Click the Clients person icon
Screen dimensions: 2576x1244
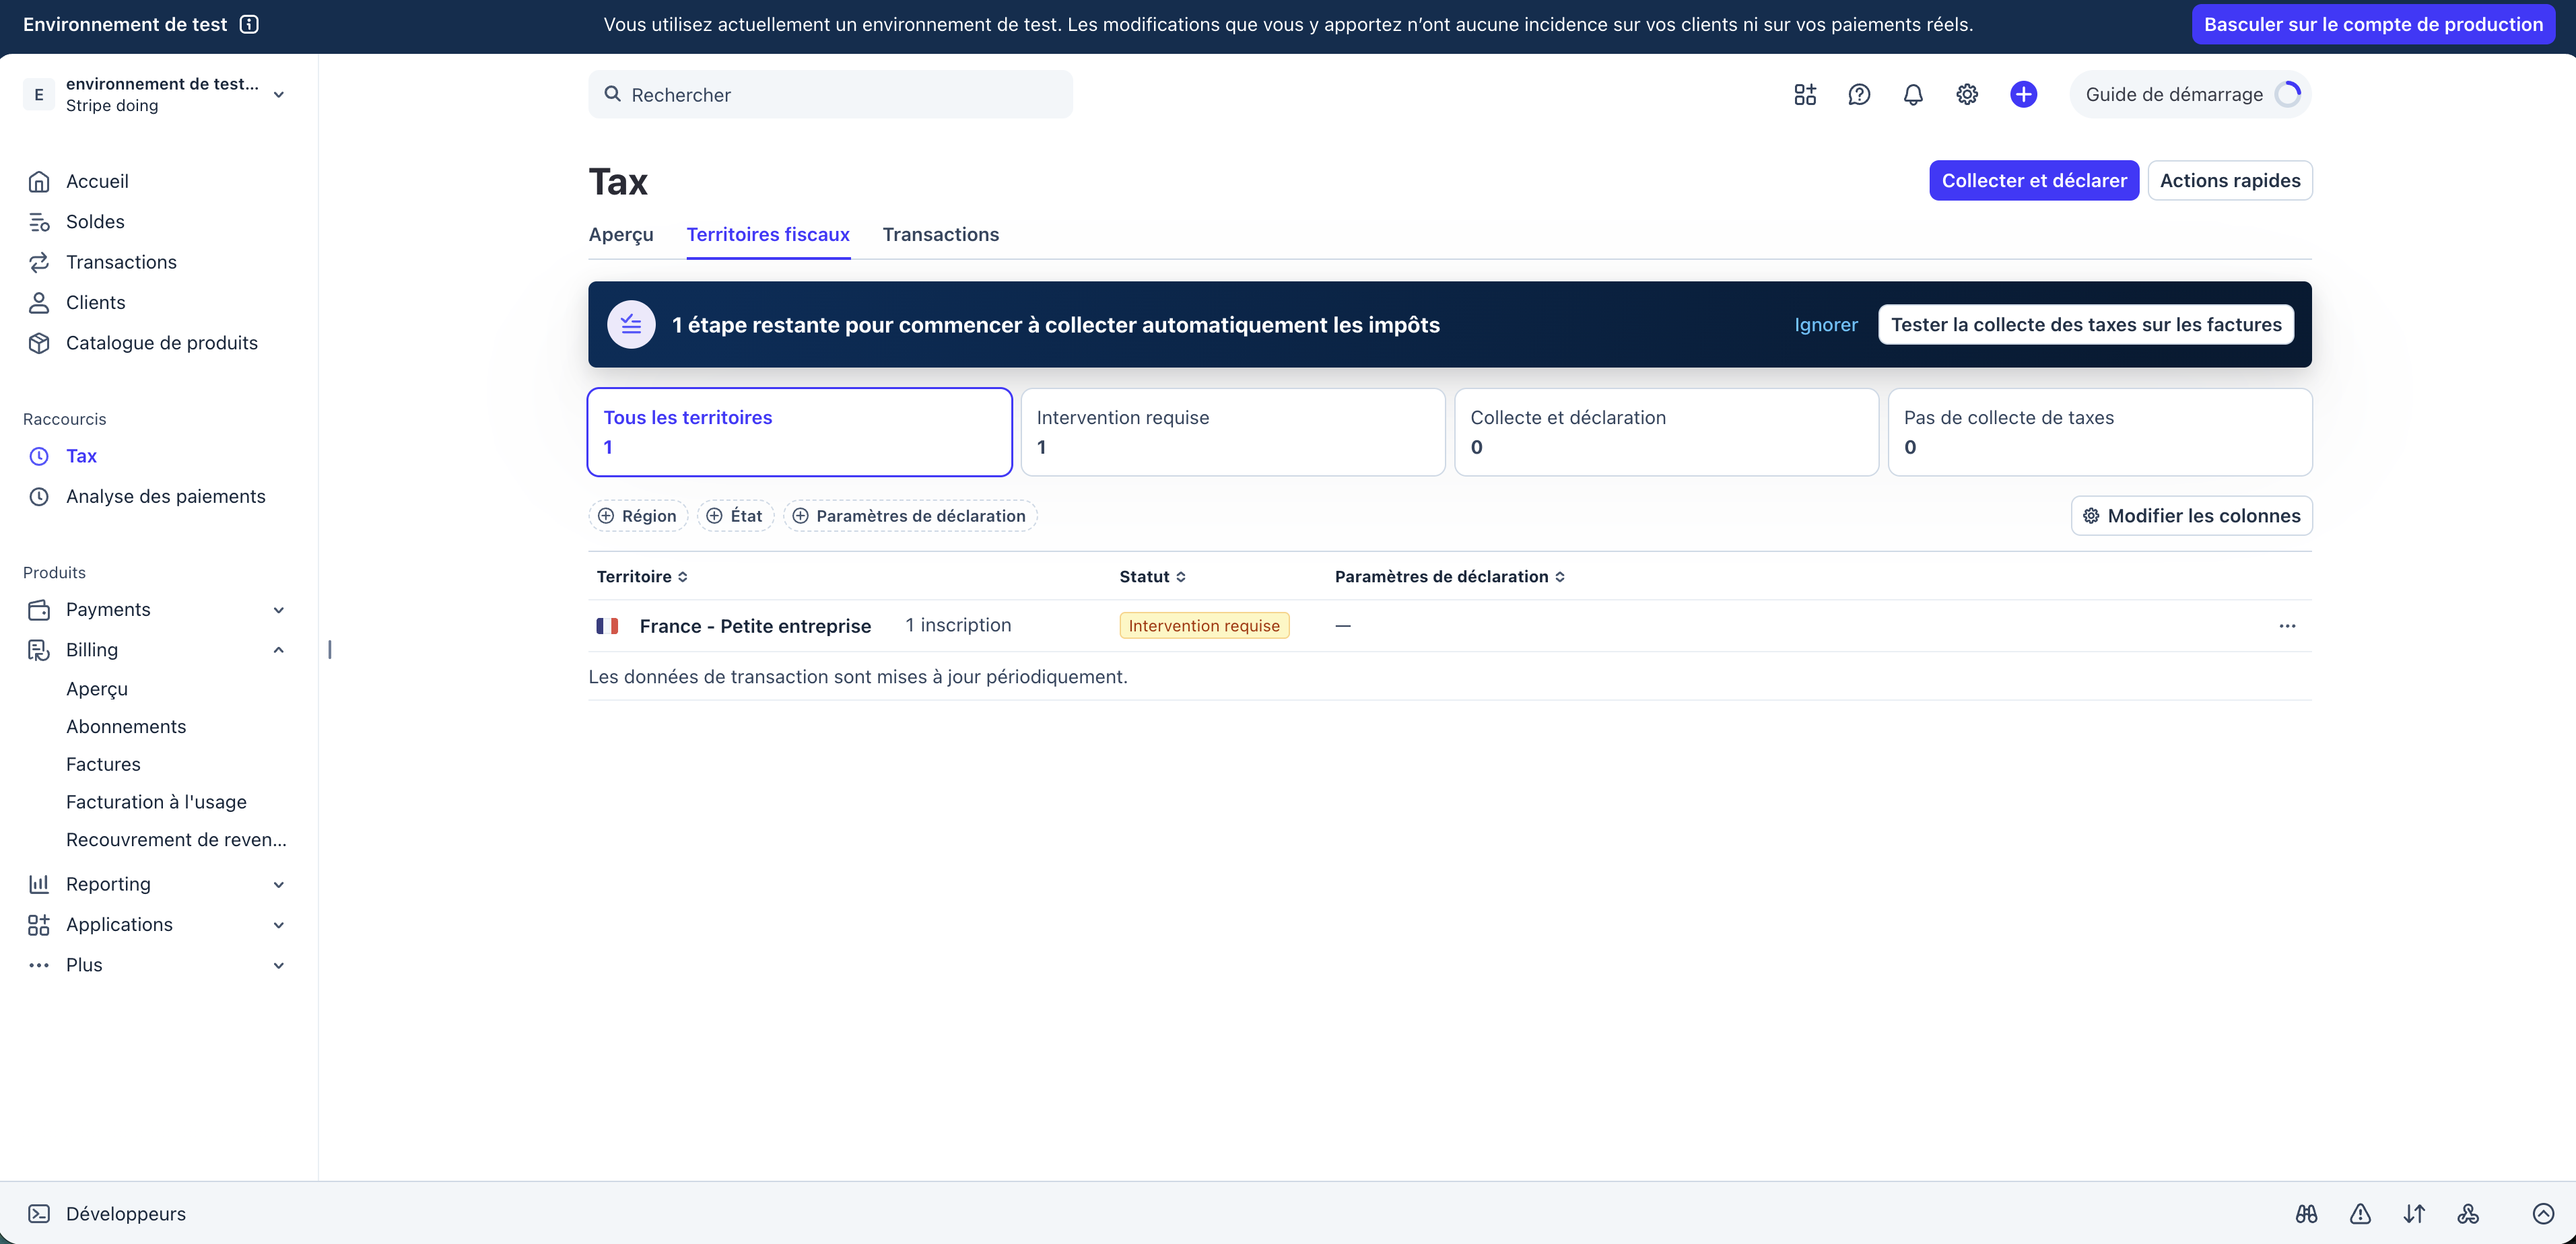tap(39, 302)
